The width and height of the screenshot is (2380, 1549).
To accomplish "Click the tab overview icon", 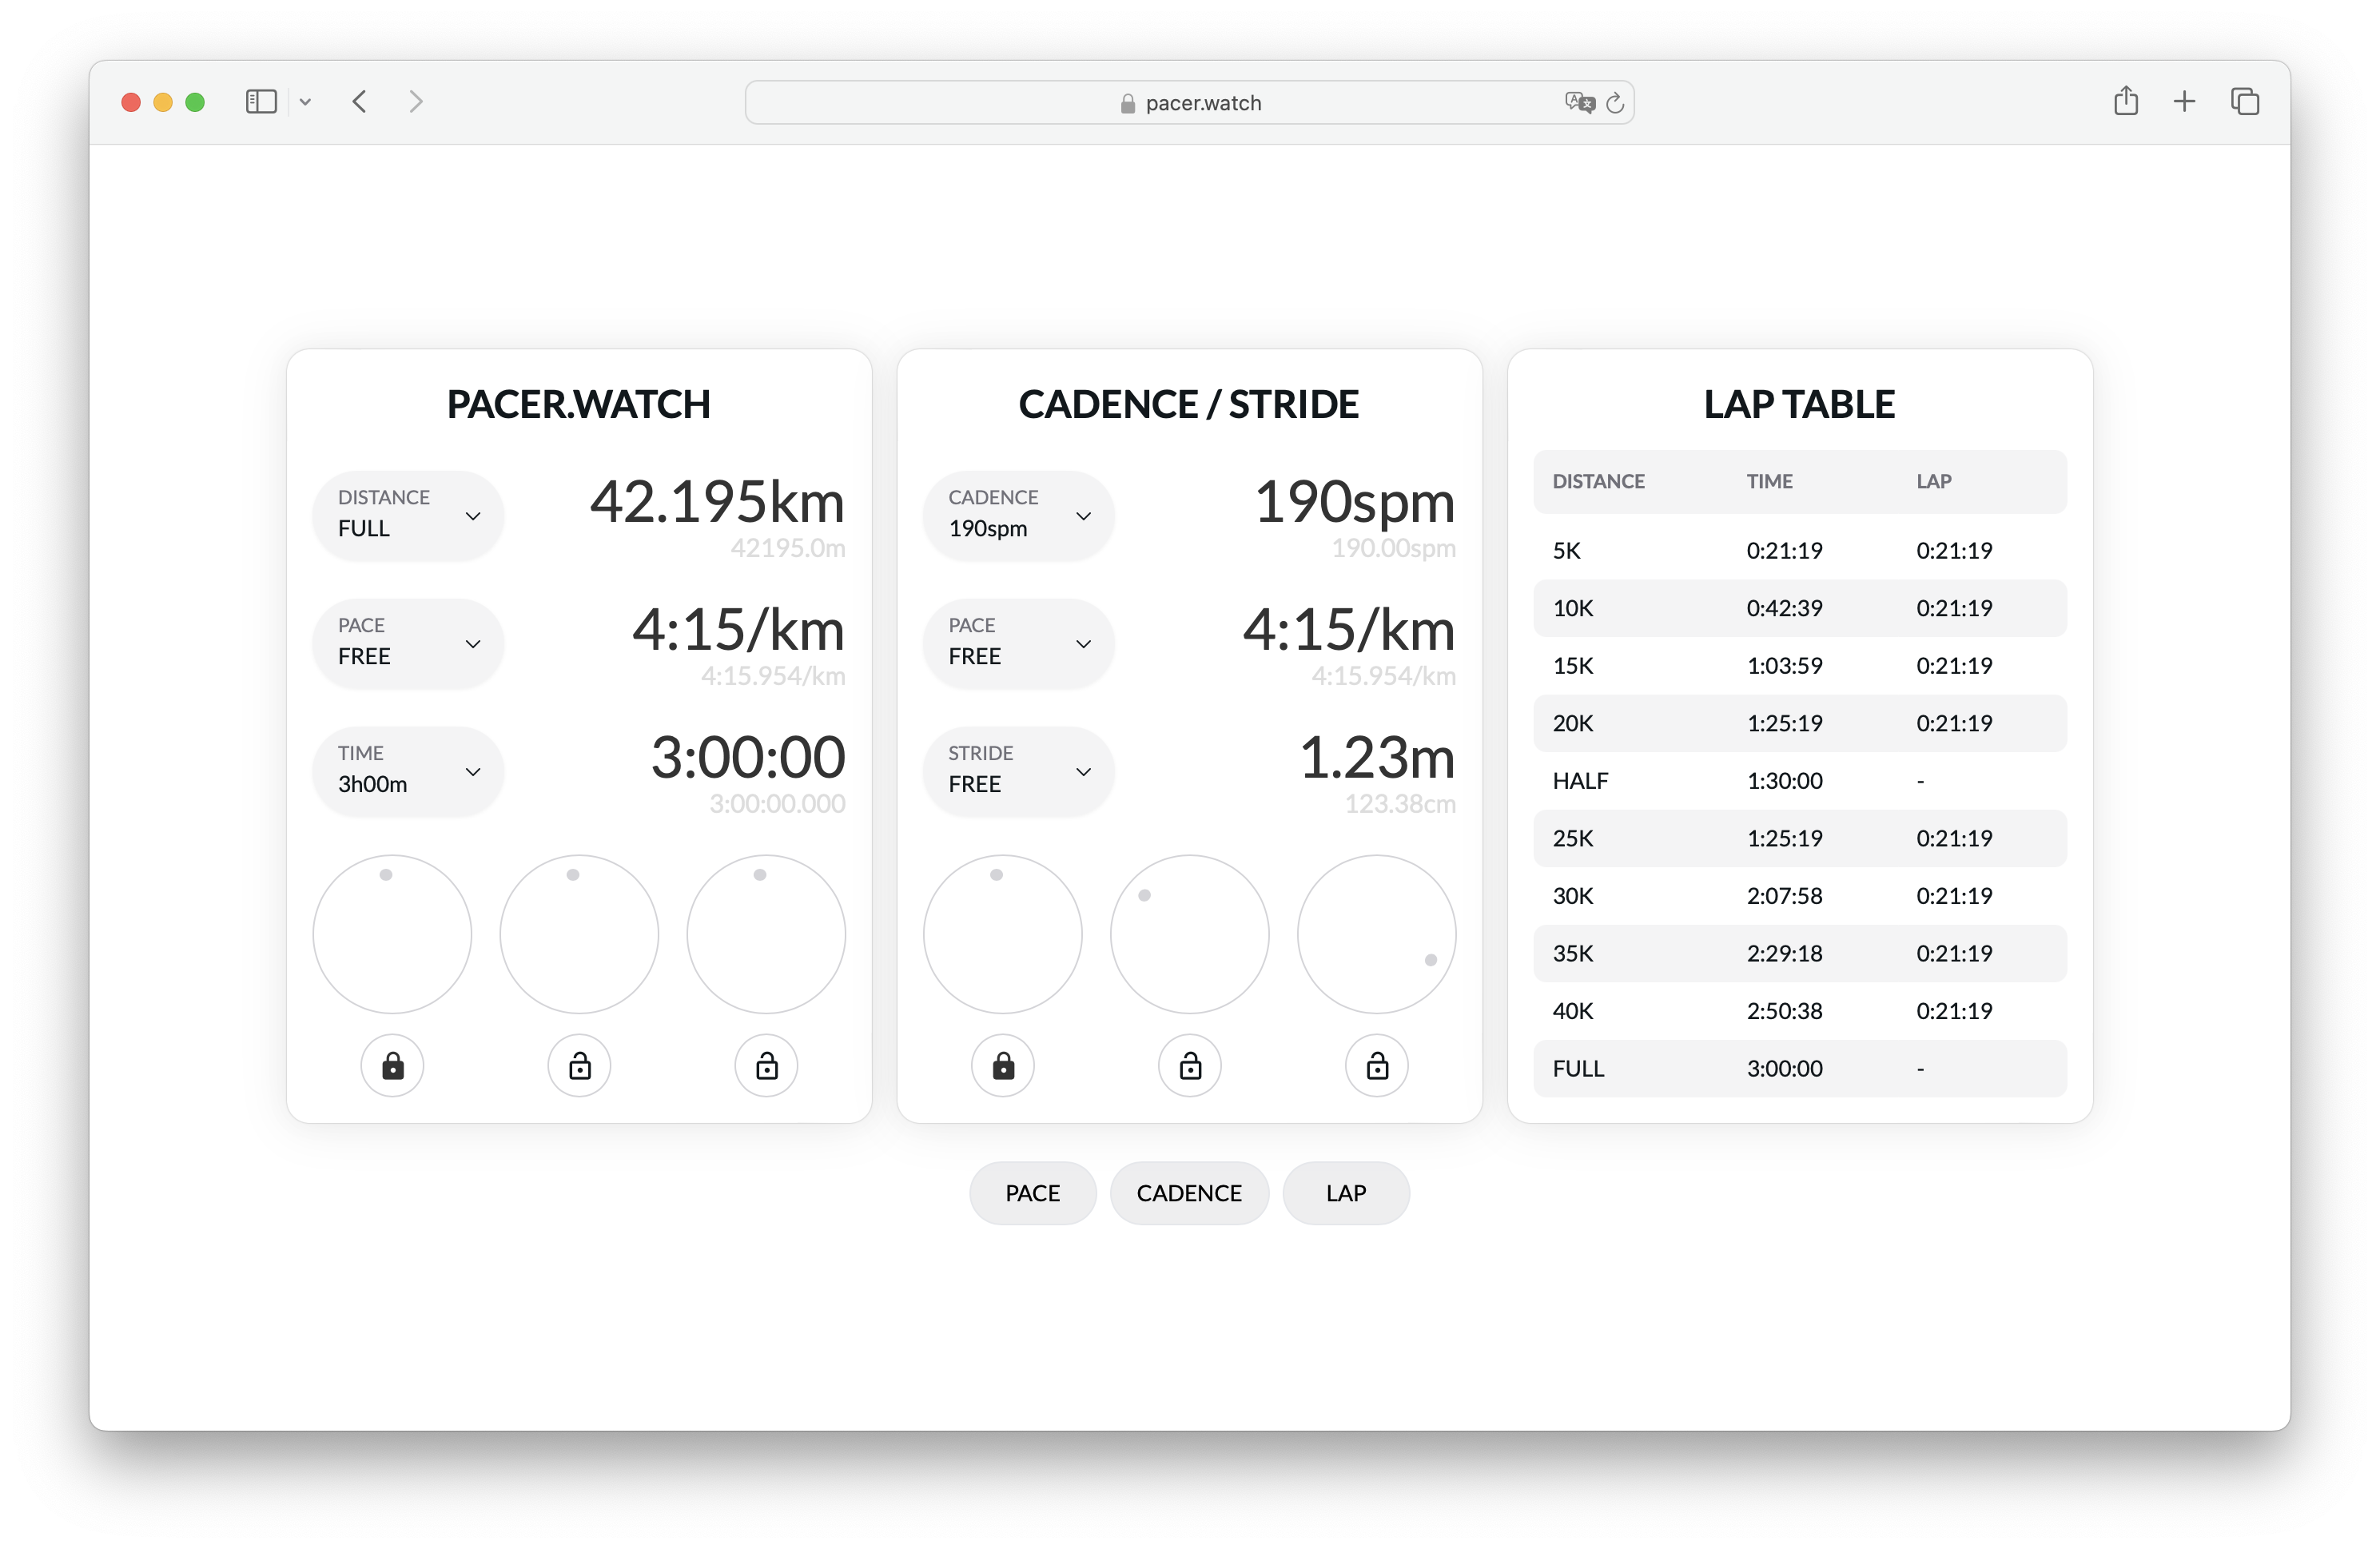I will pyautogui.click(x=2245, y=101).
